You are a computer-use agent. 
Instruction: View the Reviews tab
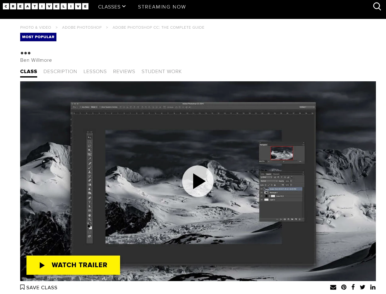point(124,72)
